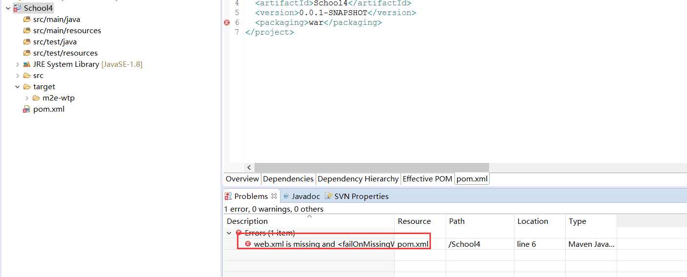The image size is (687, 277).
Task: Open the src/test/java source folder
Action: [55, 42]
